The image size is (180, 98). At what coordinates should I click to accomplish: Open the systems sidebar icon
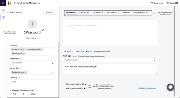(3, 11)
